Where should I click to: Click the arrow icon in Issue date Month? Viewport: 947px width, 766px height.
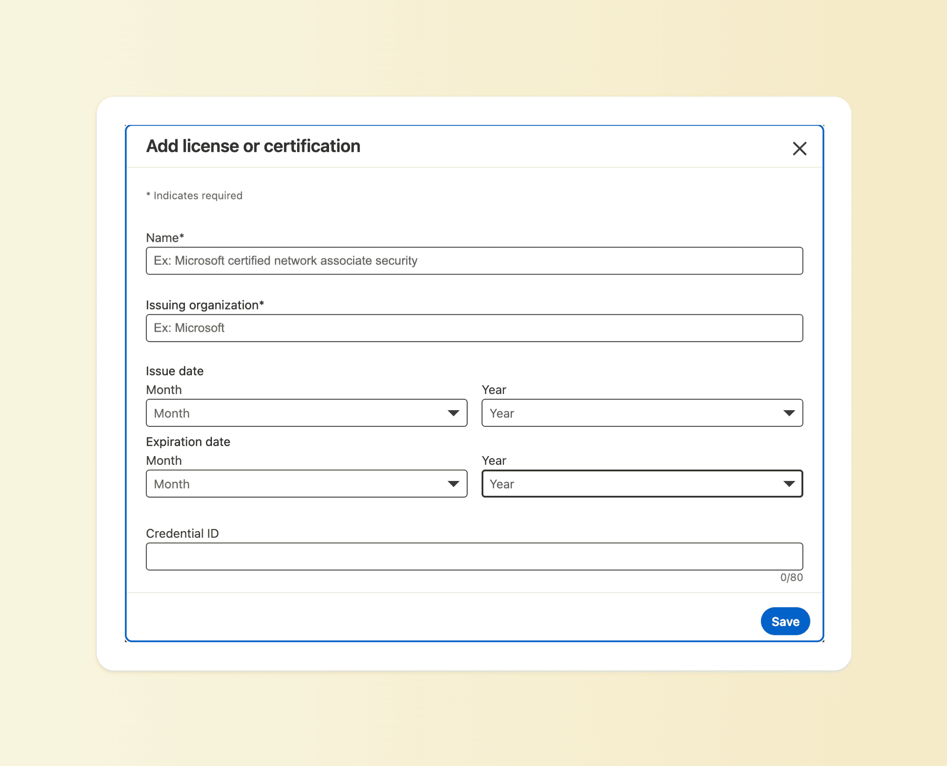[454, 413]
